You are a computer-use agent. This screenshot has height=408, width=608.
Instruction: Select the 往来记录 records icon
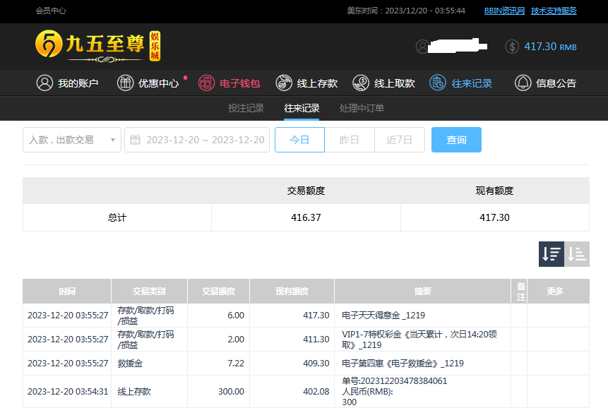[438, 83]
